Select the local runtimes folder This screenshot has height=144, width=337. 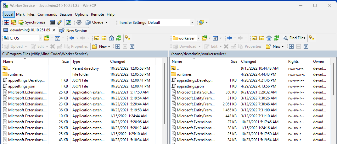tap(15, 74)
